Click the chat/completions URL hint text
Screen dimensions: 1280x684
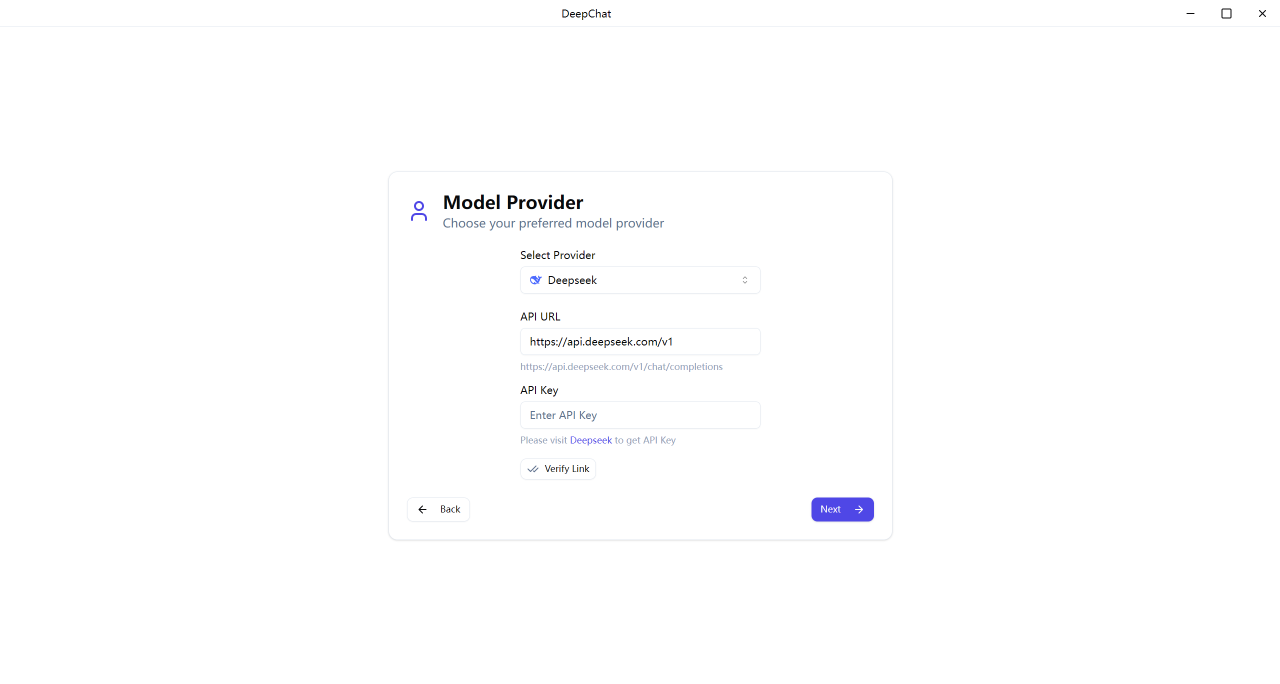(621, 366)
